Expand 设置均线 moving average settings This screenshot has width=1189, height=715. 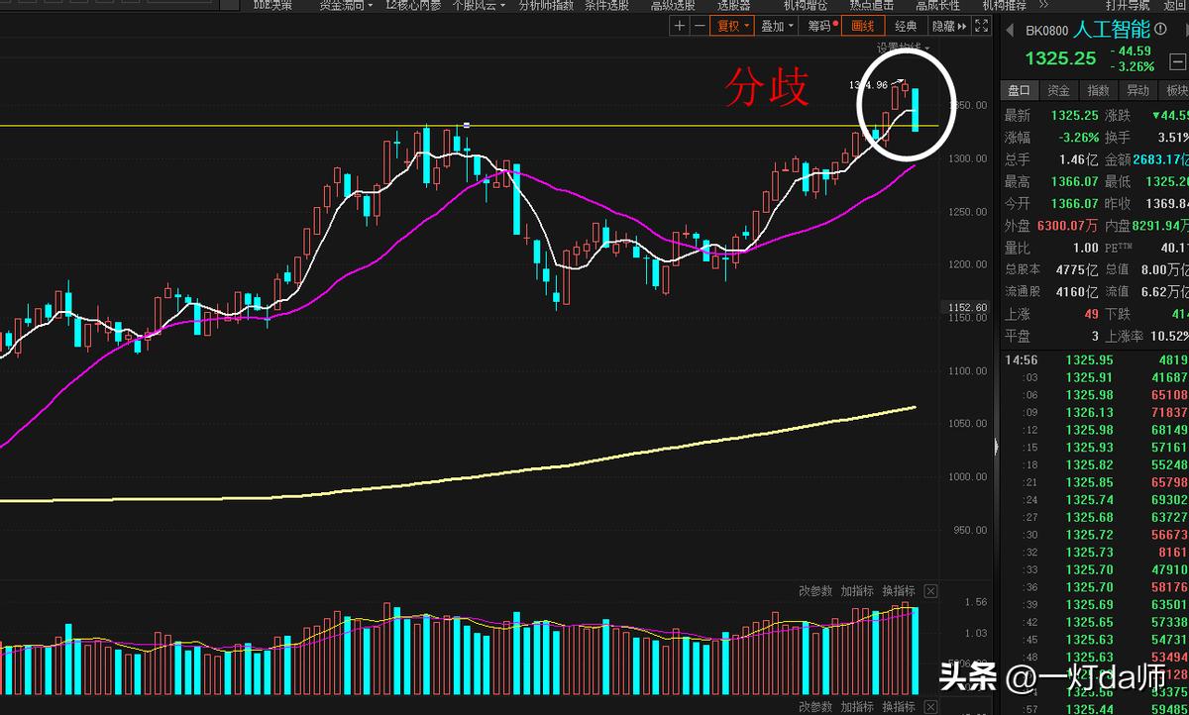click(904, 48)
